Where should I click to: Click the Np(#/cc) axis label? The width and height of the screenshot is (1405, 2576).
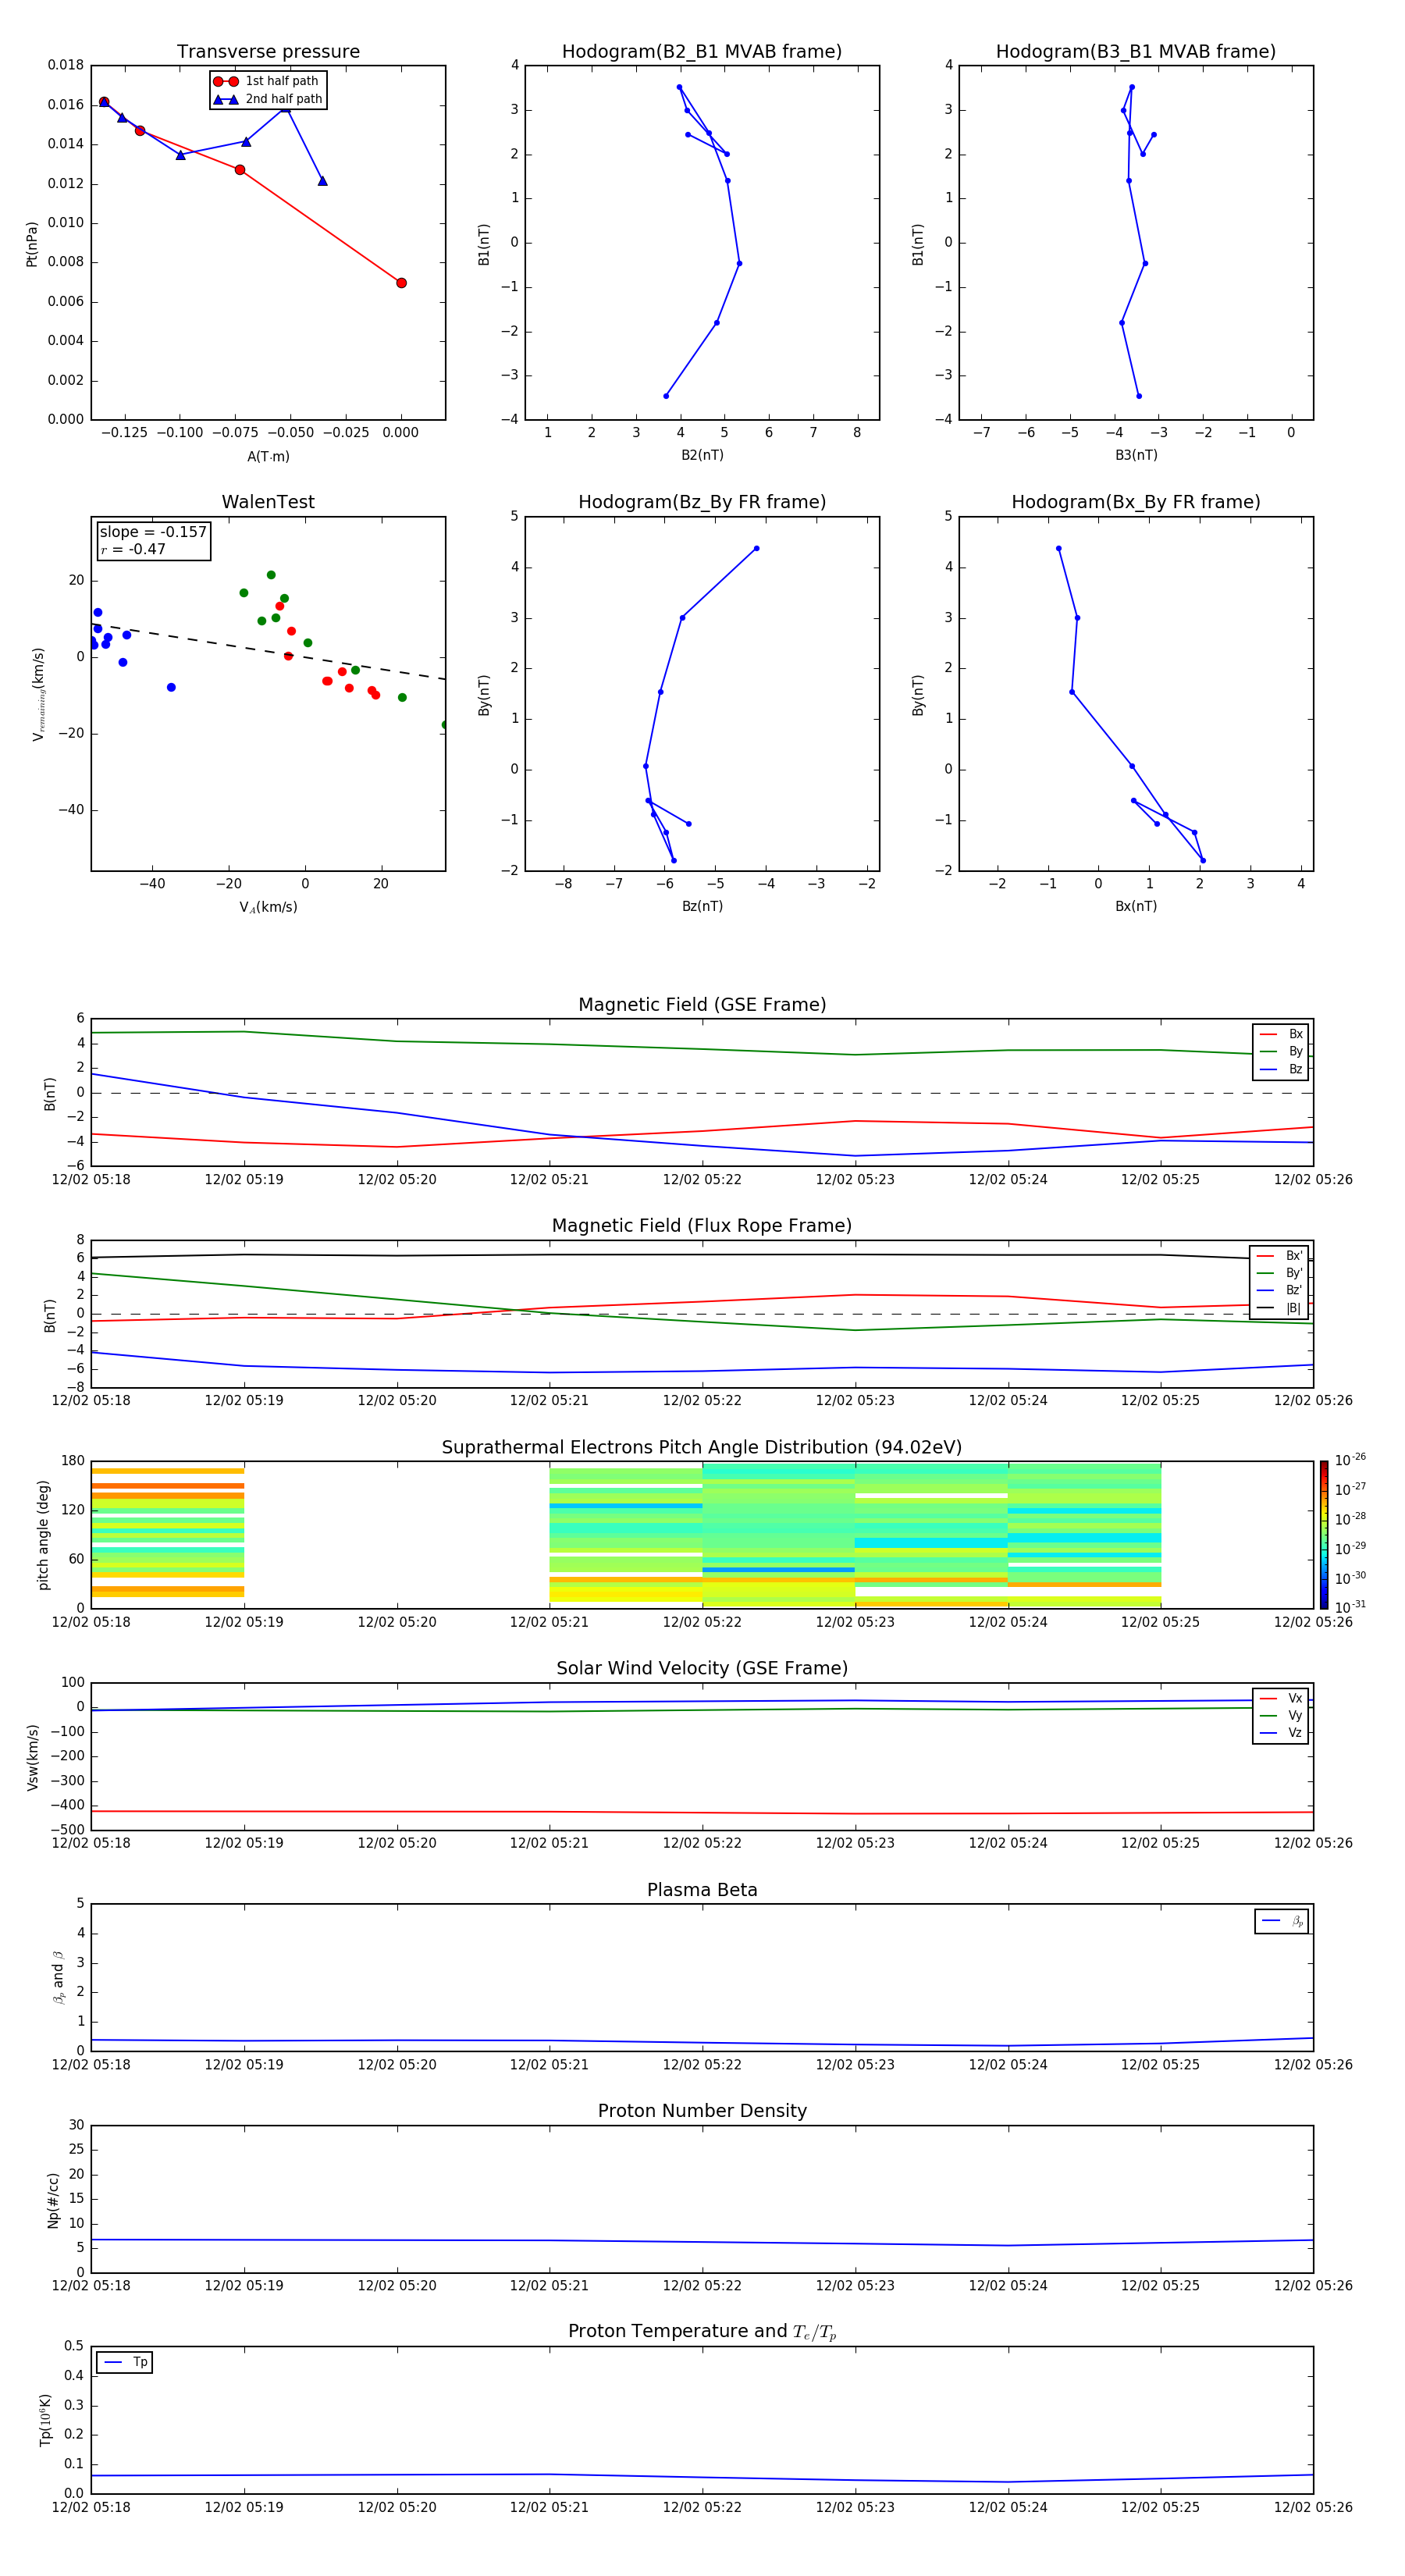point(53,2200)
